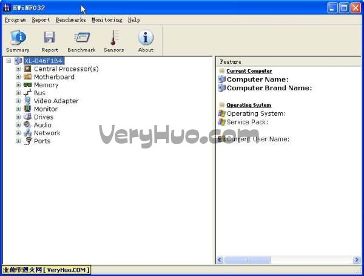Image resolution: width=364 pixels, height=276 pixels.
Task: Expand the Bus node
Action: point(18,93)
